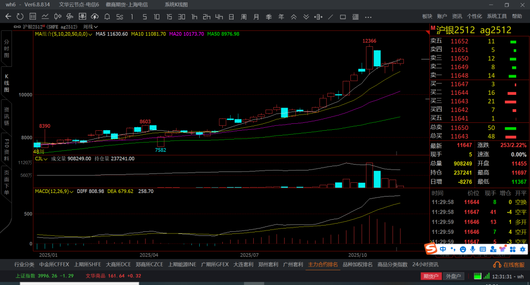Select the line drawing tool icon
The height and width of the screenshot is (285, 530).
[x=331, y=17]
